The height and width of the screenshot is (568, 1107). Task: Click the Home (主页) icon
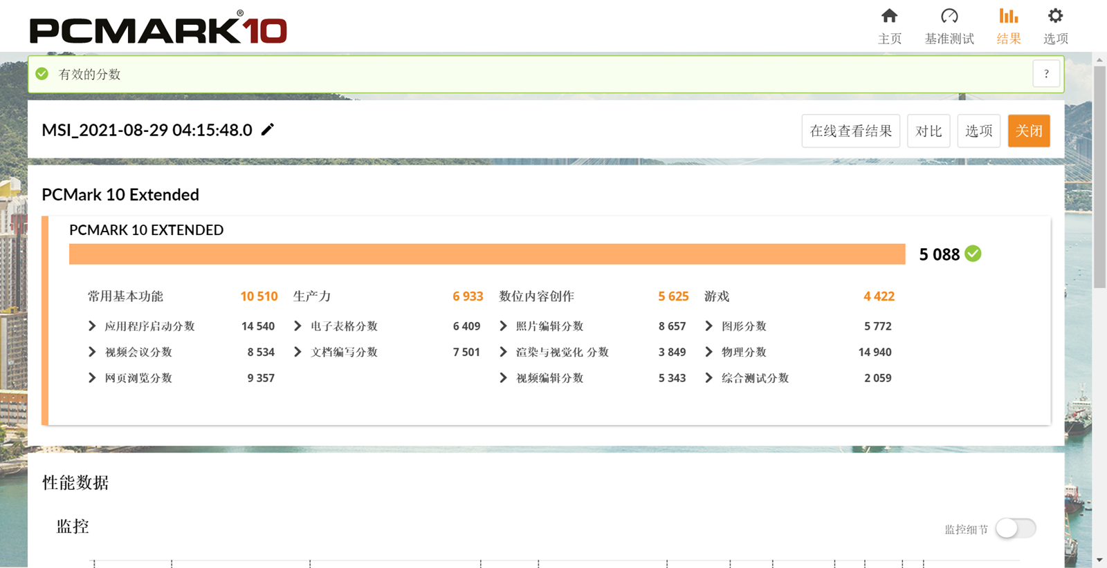pyautogui.click(x=889, y=16)
